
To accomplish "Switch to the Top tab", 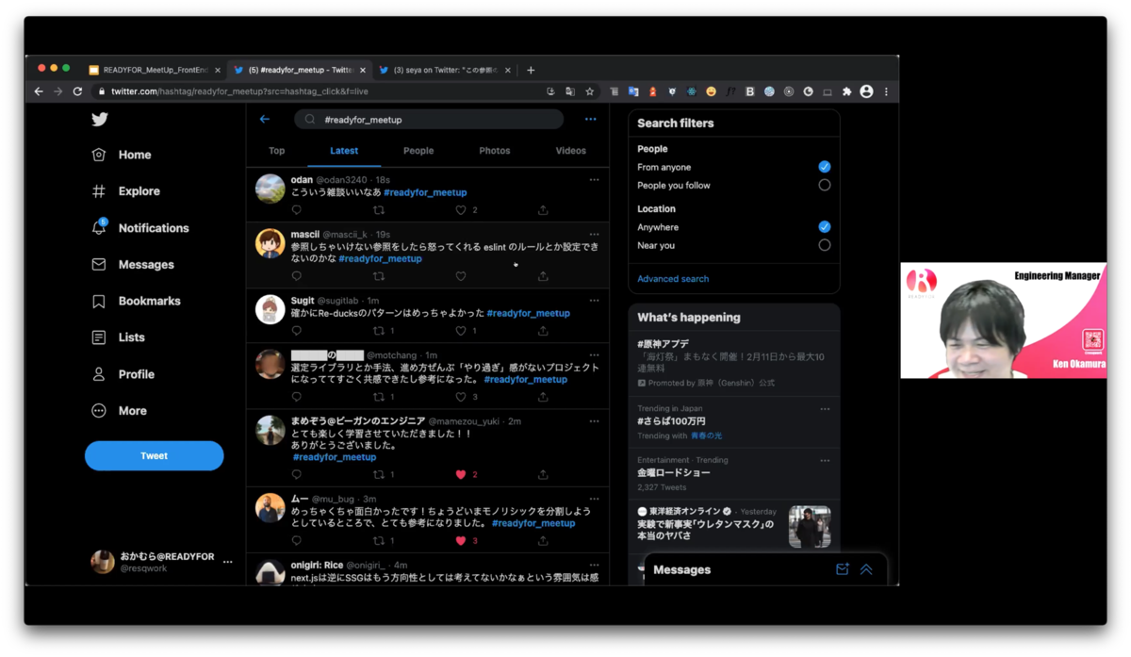I will 276,151.
